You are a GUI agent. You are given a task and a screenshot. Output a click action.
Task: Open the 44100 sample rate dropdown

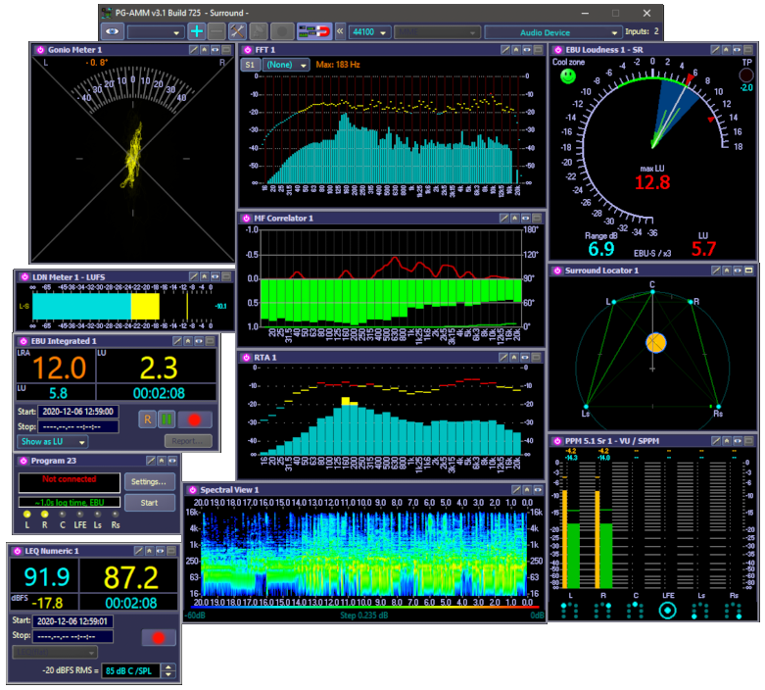(x=369, y=31)
